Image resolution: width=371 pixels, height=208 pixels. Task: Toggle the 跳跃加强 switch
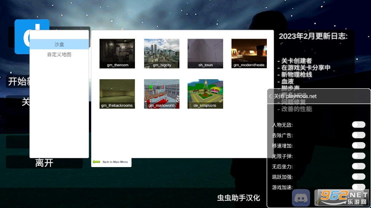tap(358, 177)
